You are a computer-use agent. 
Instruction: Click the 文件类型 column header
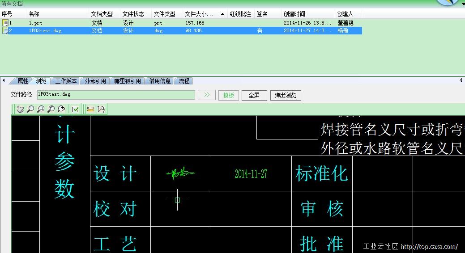pos(165,14)
